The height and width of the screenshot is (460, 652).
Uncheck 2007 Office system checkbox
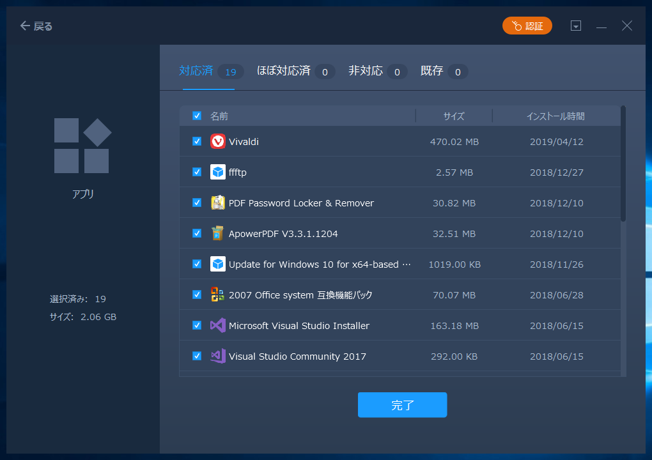tap(197, 295)
